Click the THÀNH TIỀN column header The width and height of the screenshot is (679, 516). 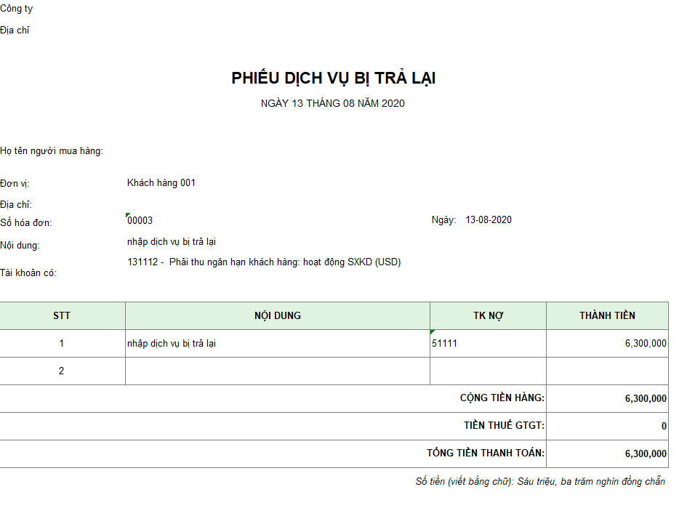tap(607, 315)
